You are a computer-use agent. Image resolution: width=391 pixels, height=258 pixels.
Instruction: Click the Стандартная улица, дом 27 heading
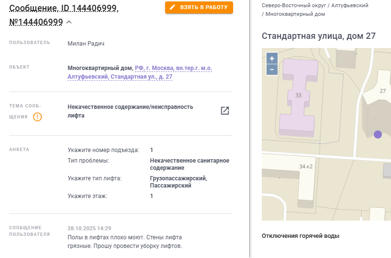click(x=319, y=36)
